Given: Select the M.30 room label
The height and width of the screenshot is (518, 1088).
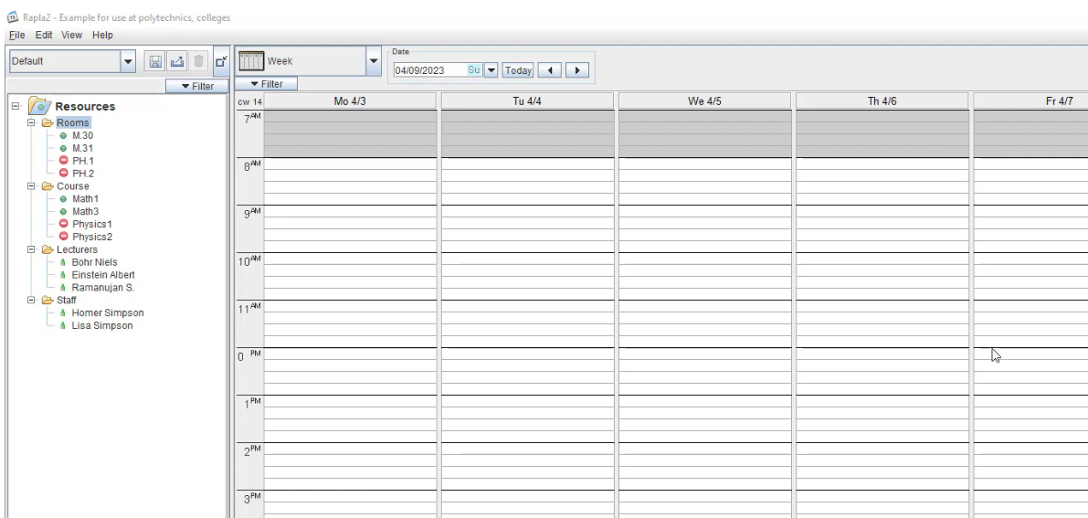Looking at the screenshot, I should point(82,135).
